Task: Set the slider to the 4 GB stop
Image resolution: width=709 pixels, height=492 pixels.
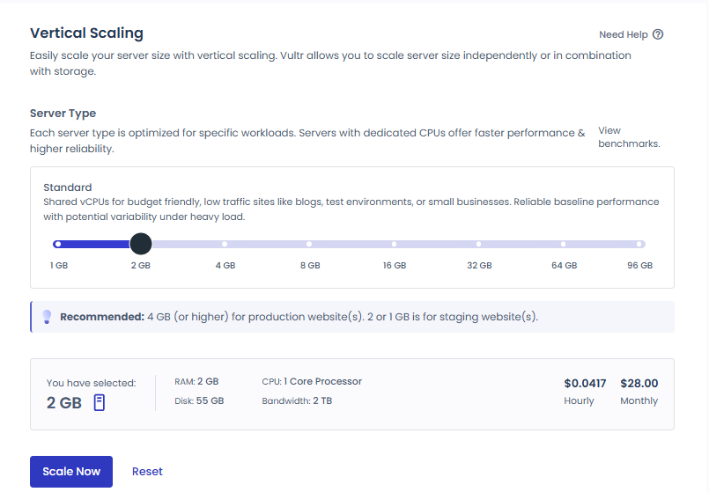Action: [225, 244]
